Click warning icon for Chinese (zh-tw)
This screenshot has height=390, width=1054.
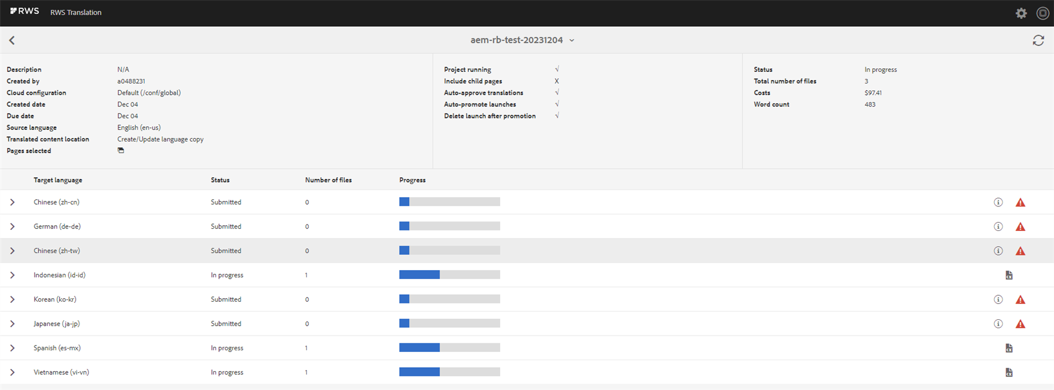point(1021,251)
